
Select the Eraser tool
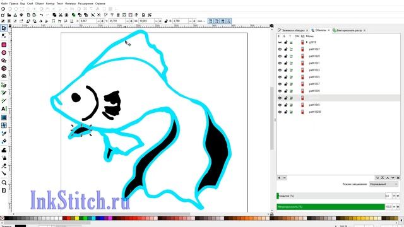click(4, 166)
